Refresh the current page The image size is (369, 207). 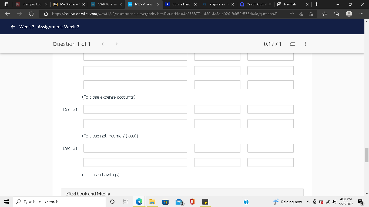point(31,14)
